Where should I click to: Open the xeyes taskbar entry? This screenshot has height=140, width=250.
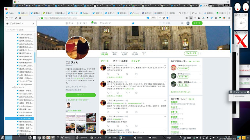[x=153, y=138]
